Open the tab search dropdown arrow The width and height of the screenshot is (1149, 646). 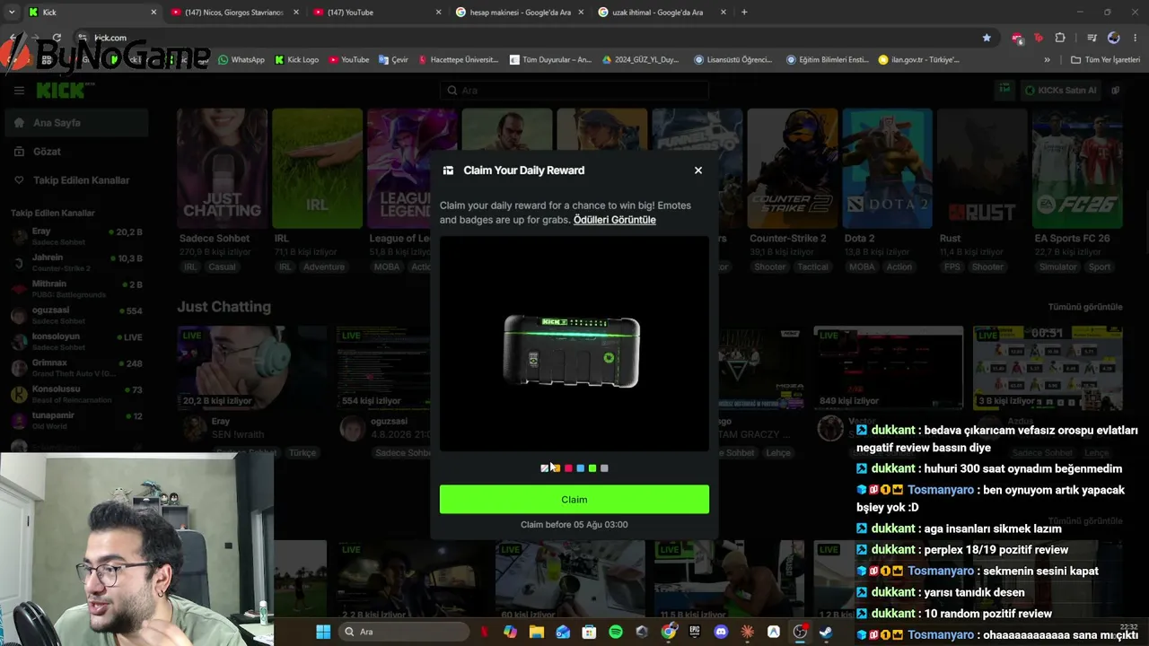click(11, 13)
